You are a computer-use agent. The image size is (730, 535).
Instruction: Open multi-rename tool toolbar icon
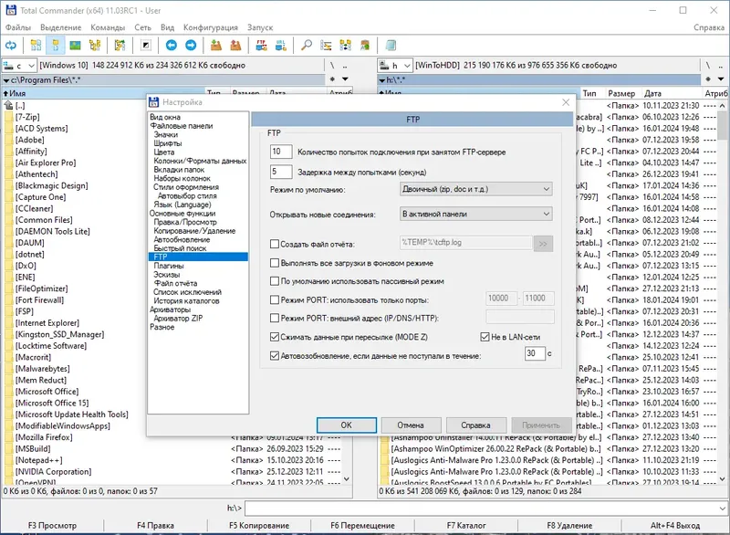[x=326, y=45]
